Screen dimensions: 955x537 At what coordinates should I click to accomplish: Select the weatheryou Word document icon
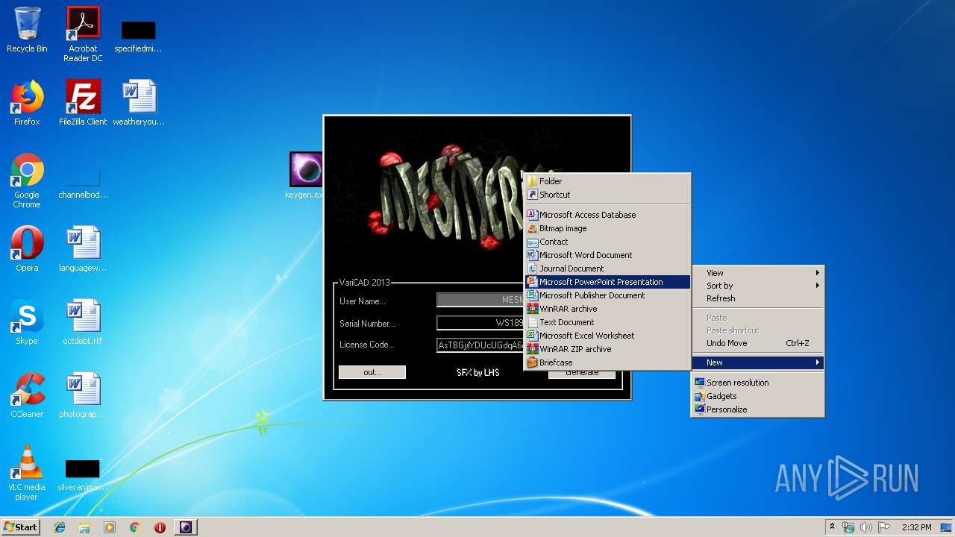click(139, 103)
